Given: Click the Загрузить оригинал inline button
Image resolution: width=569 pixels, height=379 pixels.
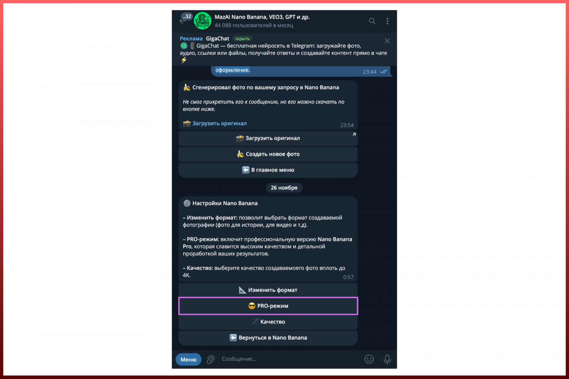Looking at the screenshot, I should tap(268, 138).
